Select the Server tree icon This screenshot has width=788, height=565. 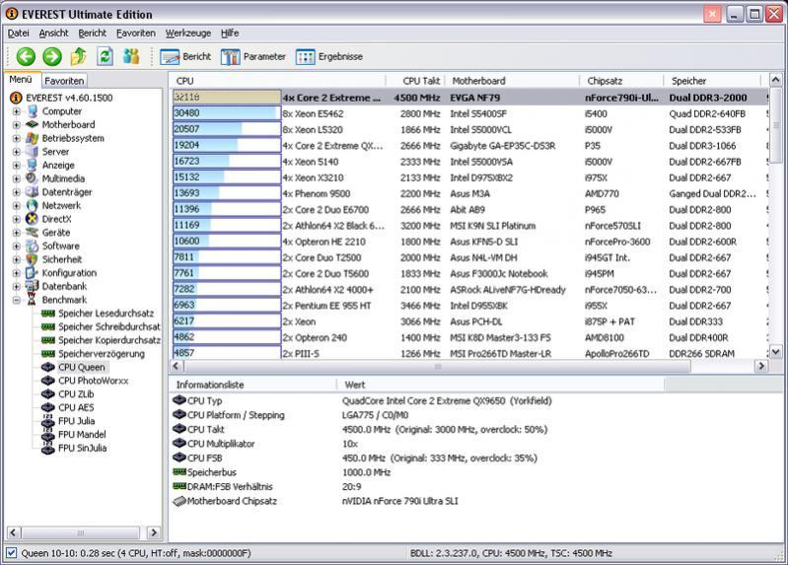(x=33, y=151)
